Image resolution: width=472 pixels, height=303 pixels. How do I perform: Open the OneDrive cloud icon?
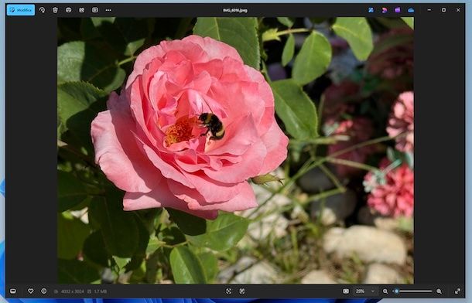(x=411, y=10)
